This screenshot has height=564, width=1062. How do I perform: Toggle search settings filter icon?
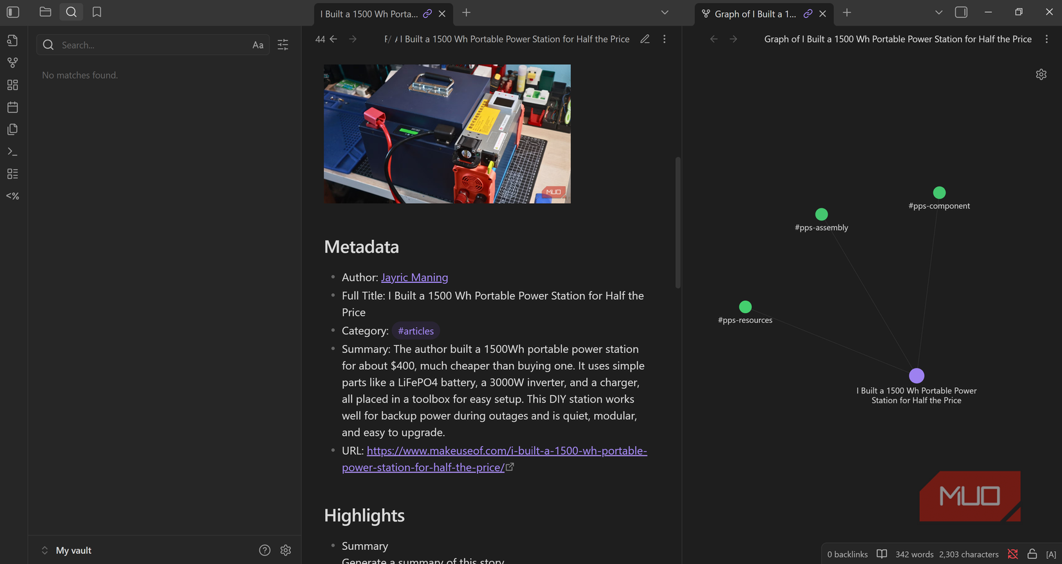coord(283,45)
